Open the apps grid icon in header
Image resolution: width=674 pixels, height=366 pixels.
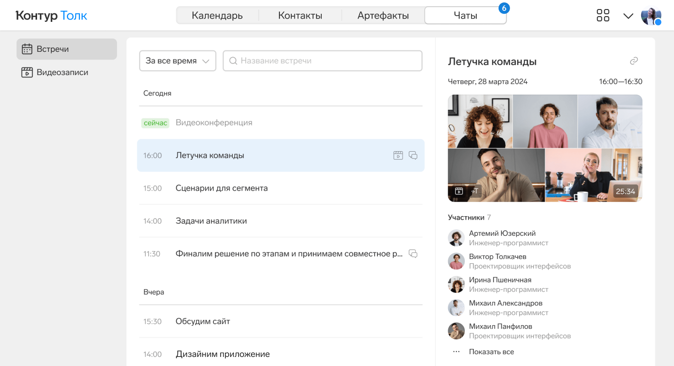click(x=603, y=15)
